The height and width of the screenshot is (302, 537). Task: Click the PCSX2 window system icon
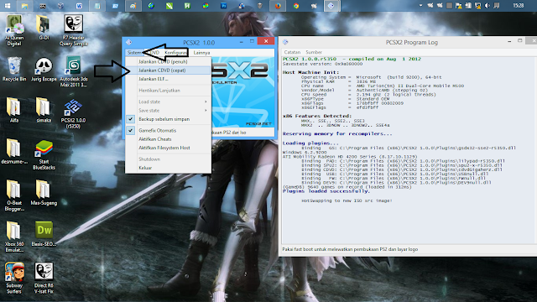(128, 43)
